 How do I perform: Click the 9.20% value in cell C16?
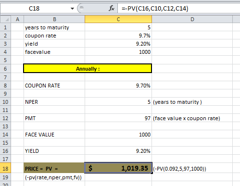[118, 151]
